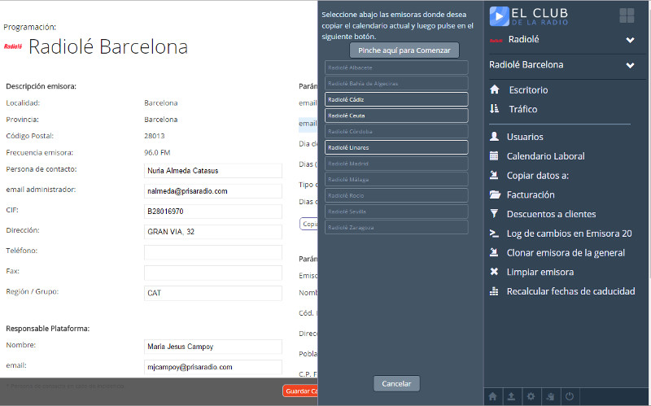Select Radiolé Sevilla station
Screen dimensions: 651x406
[396, 212]
